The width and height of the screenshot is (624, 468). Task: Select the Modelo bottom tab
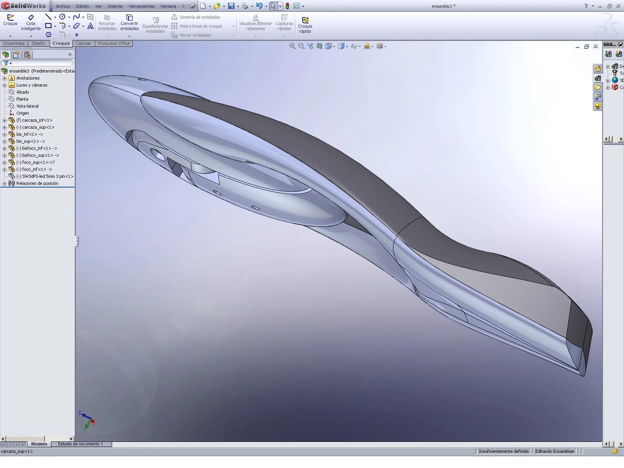pos(39,444)
